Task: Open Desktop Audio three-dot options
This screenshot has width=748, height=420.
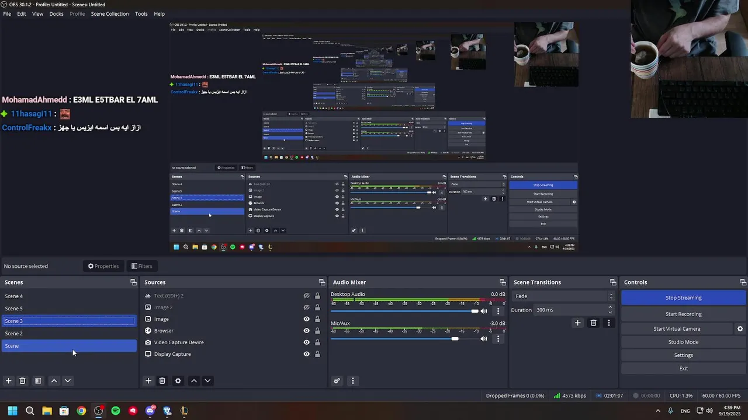Action: [x=498, y=311]
